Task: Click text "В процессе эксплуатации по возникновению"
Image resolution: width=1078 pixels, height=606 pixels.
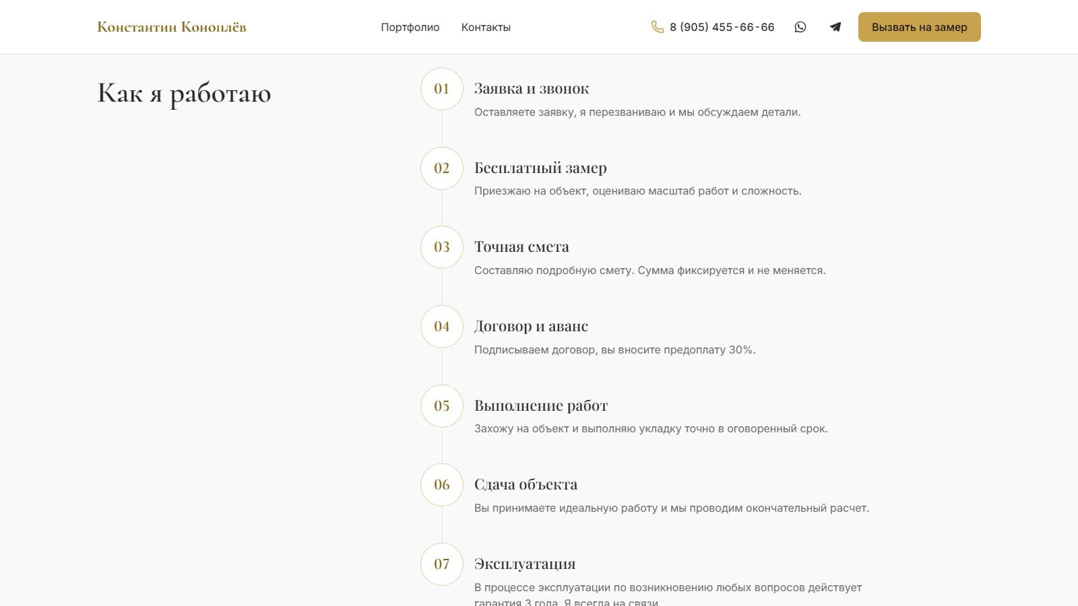Action: pos(594,588)
